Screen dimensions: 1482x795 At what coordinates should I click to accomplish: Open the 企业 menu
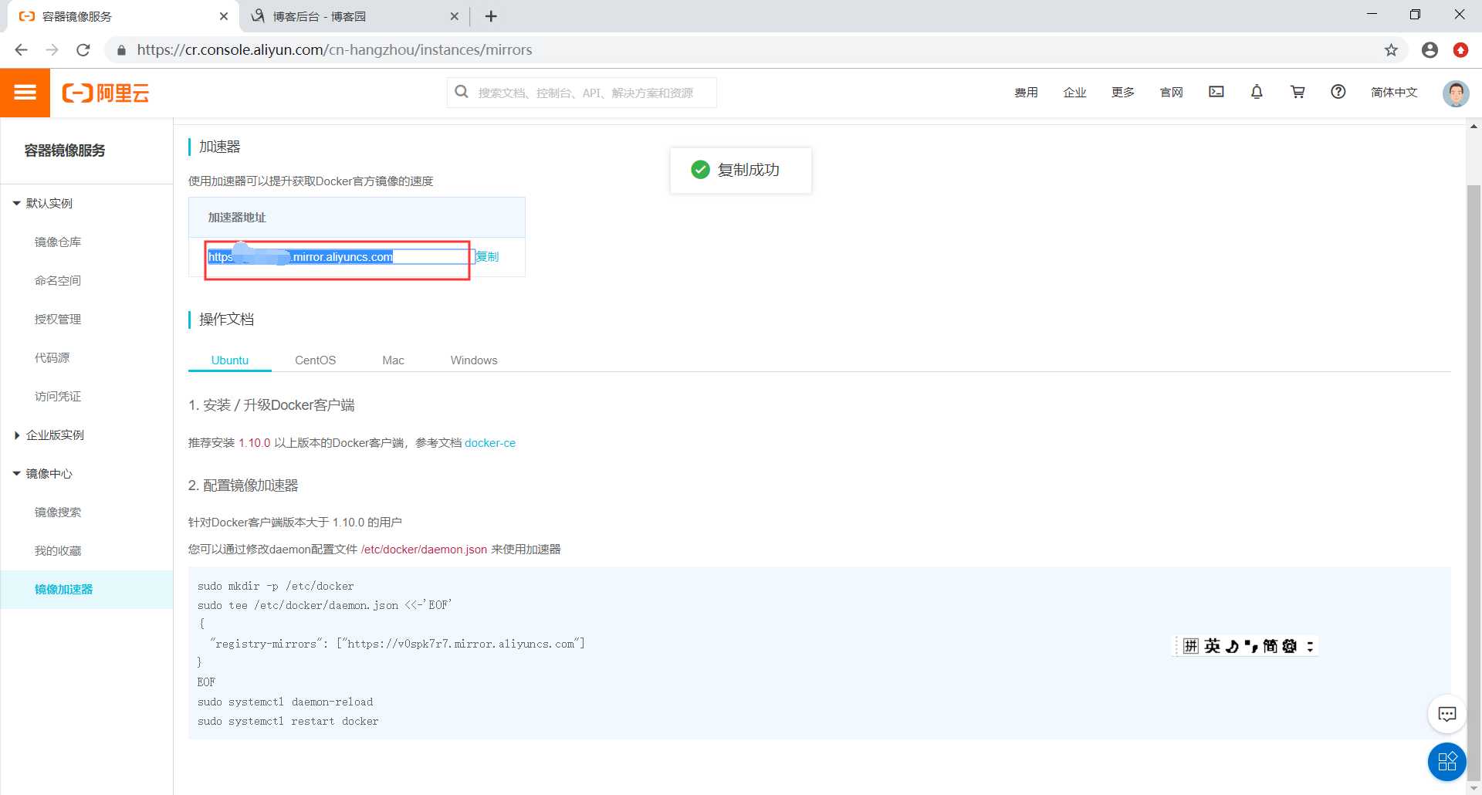click(x=1074, y=92)
